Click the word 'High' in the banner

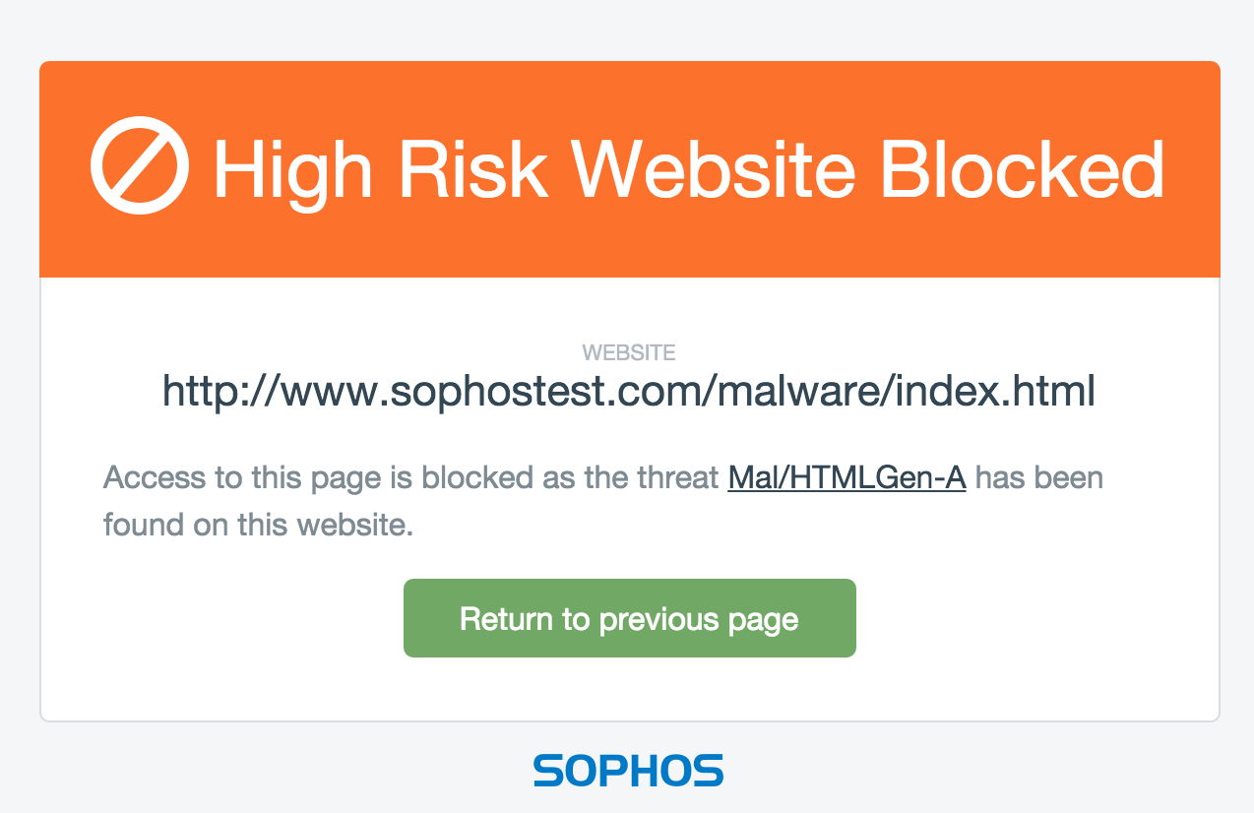click(x=293, y=169)
